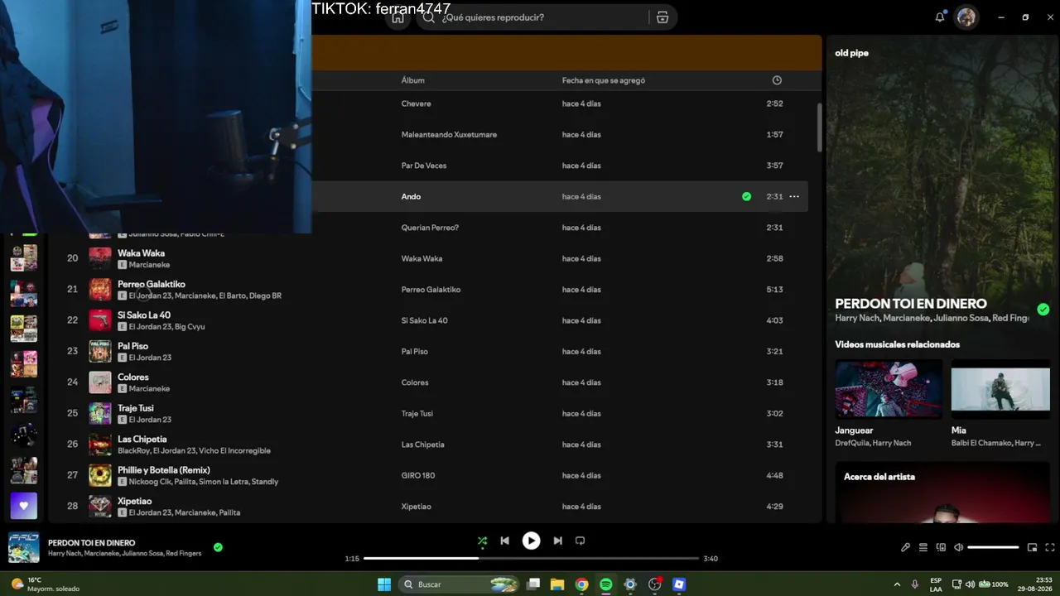1060x596 pixels.
Task: Toggle liked checkmark in the player bar
Action: [218, 547]
